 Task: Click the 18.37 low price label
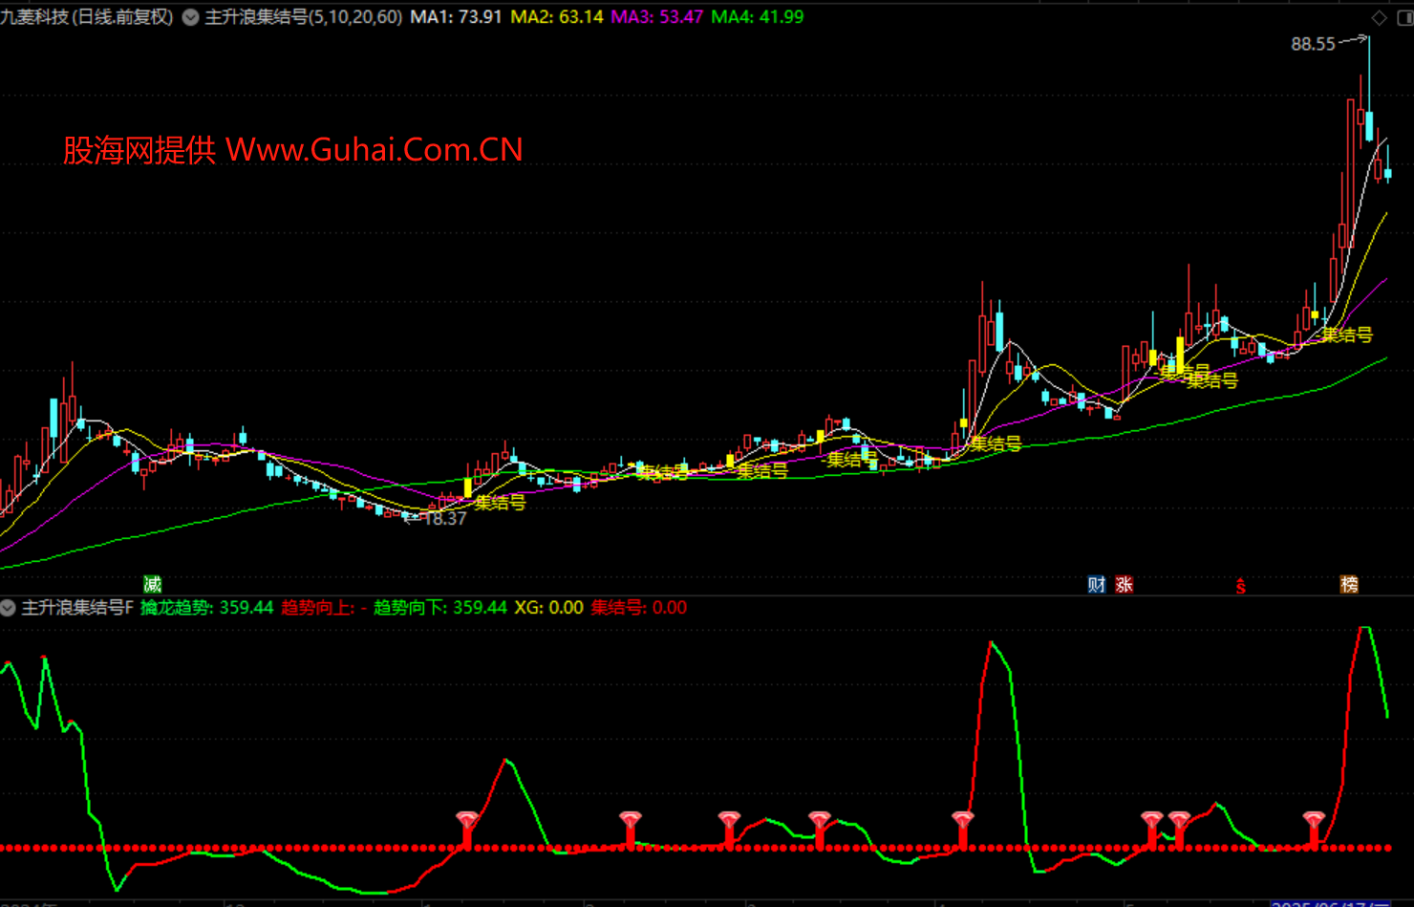tap(445, 519)
